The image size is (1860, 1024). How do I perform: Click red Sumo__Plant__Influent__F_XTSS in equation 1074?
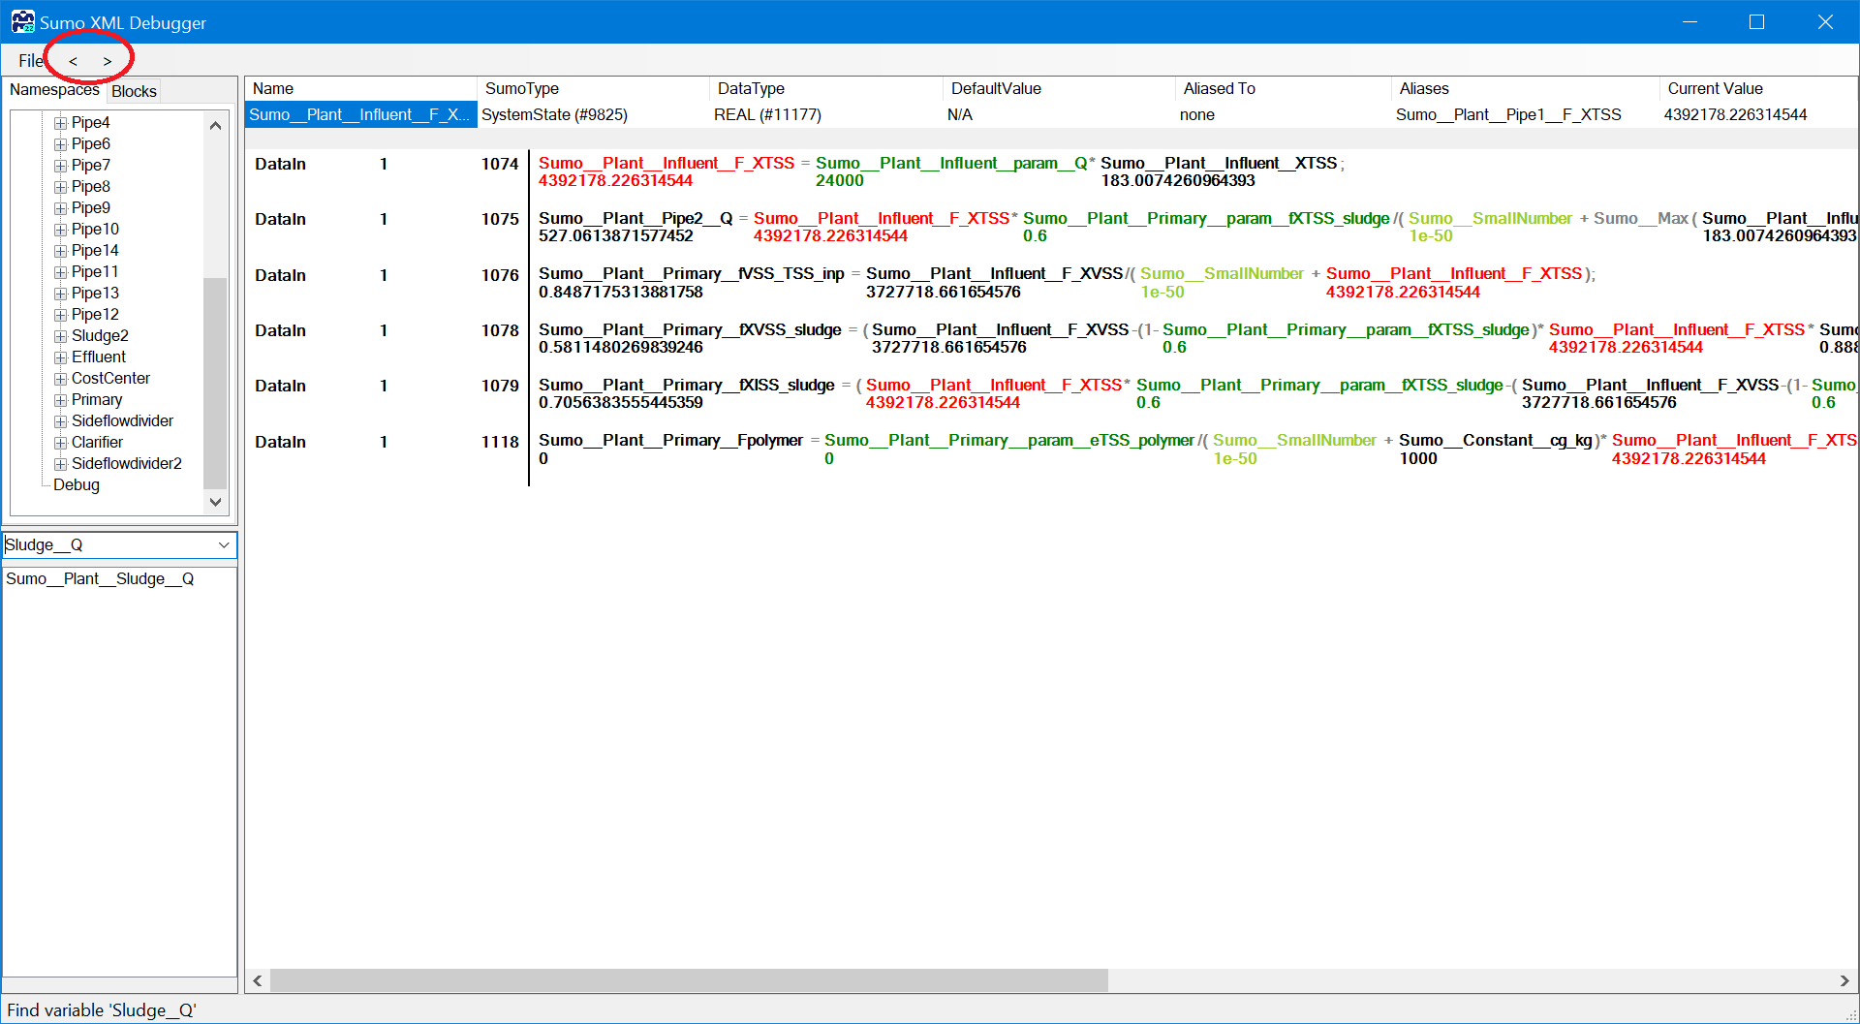point(666,164)
